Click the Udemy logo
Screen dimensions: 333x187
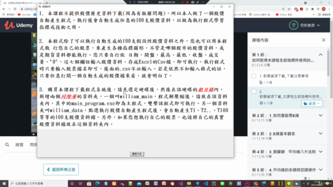(x=18, y=25)
